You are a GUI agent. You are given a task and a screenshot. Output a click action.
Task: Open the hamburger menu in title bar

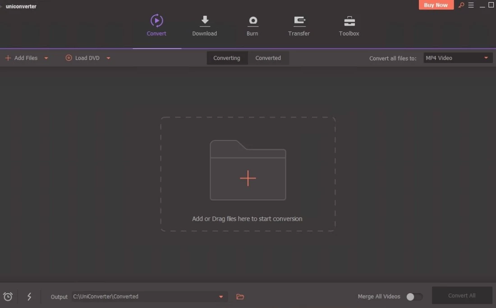(471, 5)
